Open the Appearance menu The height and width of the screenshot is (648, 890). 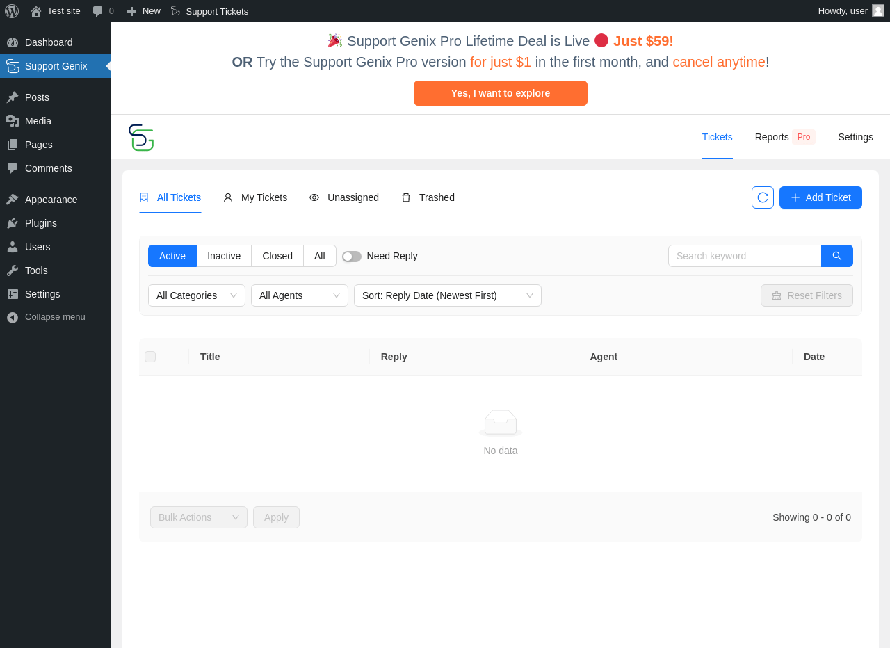click(56, 200)
